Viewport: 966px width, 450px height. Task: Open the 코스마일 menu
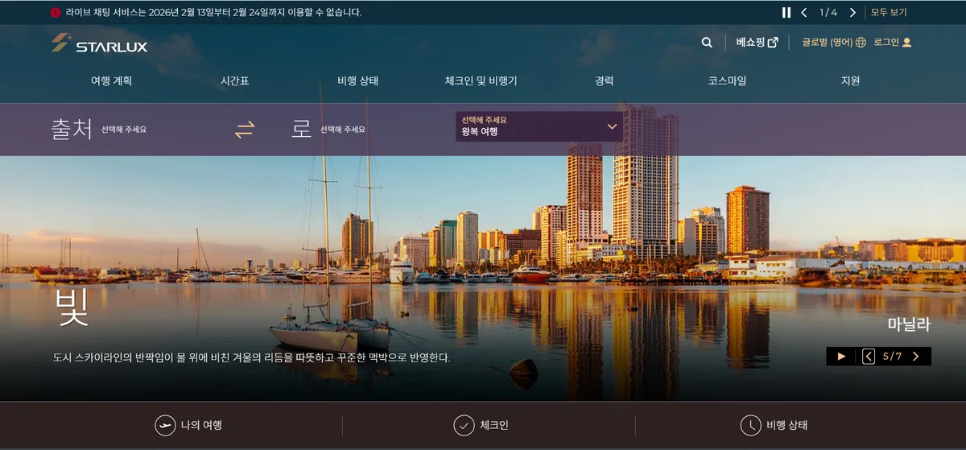tap(727, 81)
